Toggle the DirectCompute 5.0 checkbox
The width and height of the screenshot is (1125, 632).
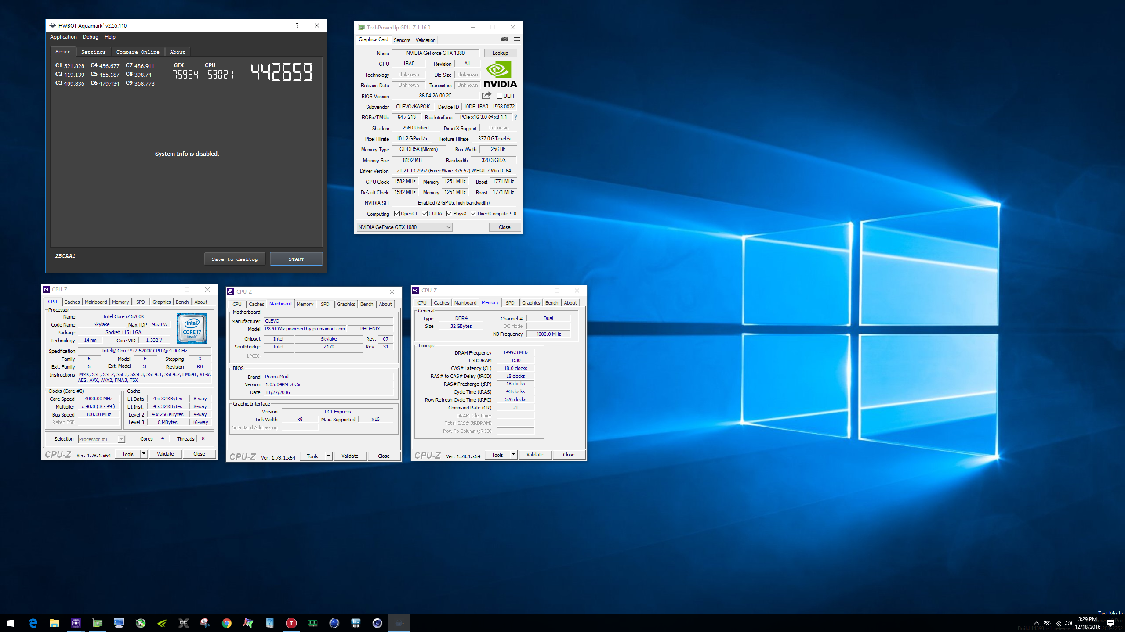tap(473, 214)
